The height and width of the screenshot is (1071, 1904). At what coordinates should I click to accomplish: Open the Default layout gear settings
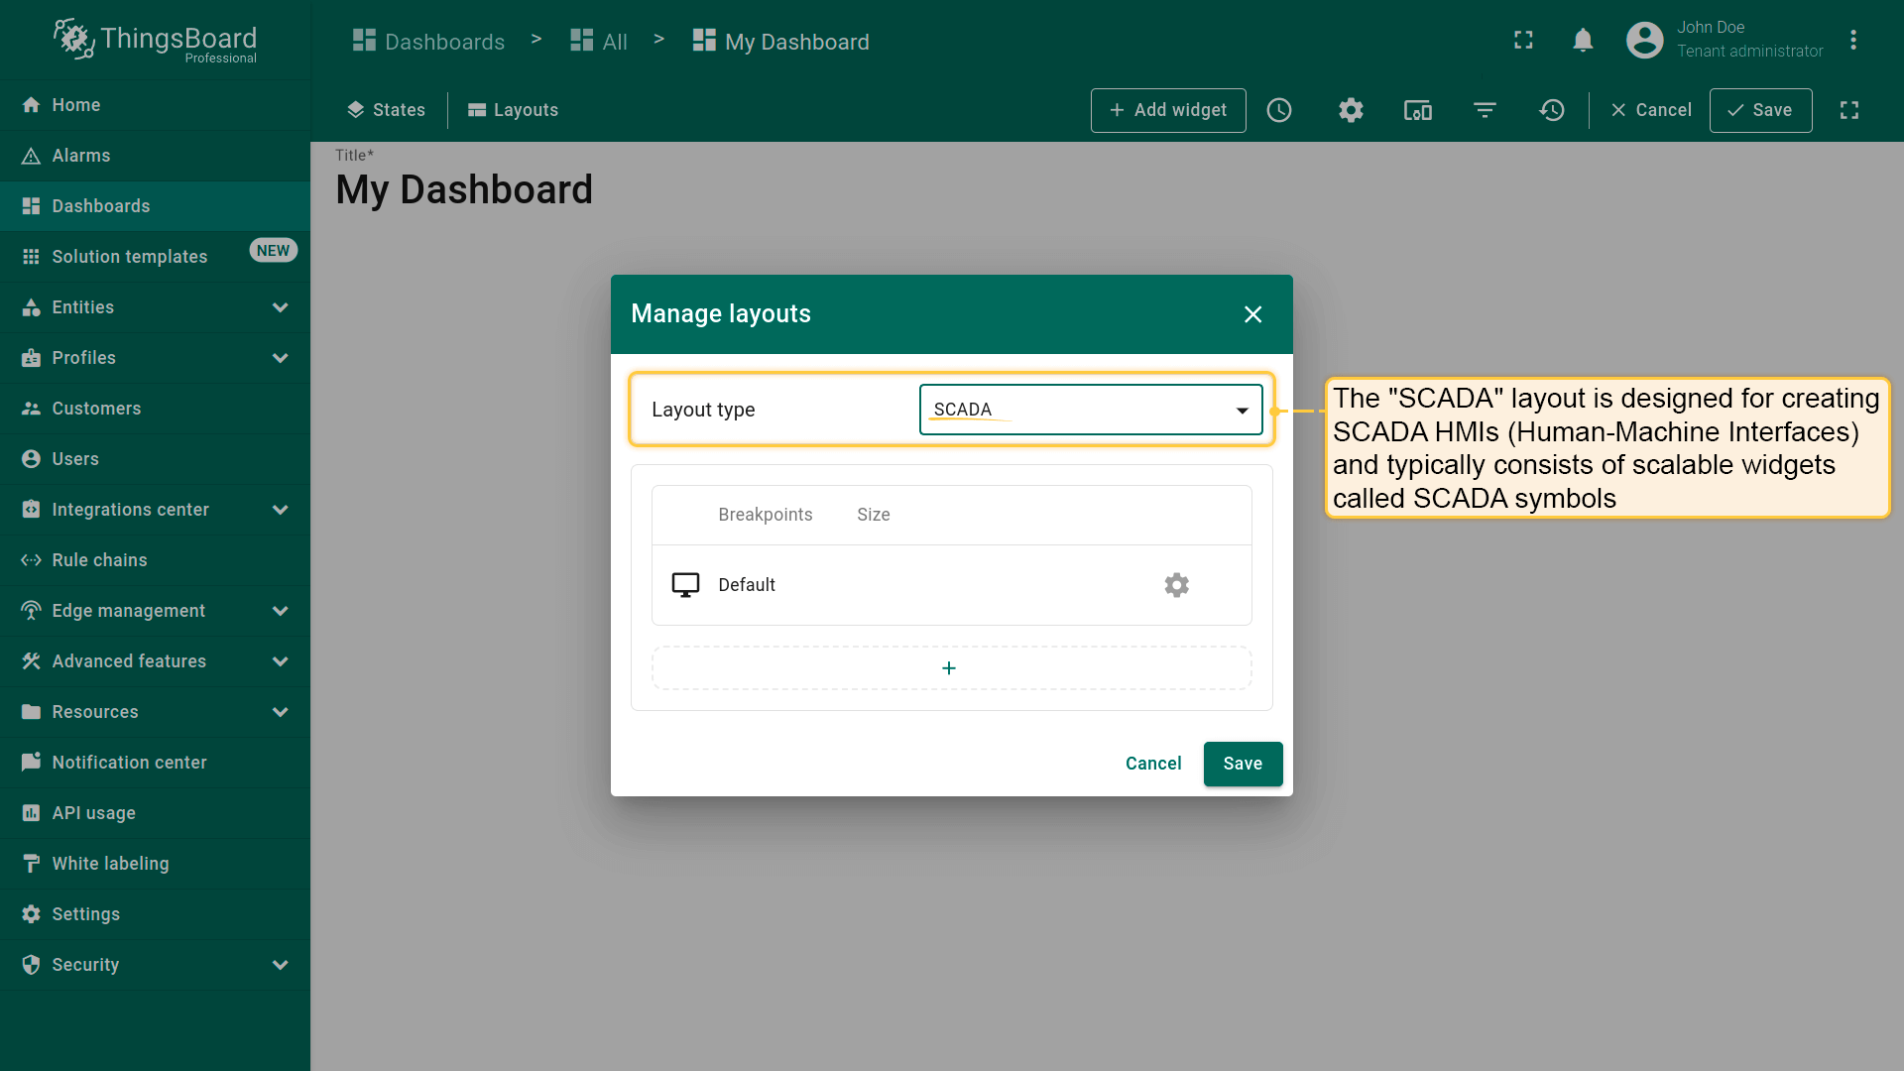coord(1176,585)
